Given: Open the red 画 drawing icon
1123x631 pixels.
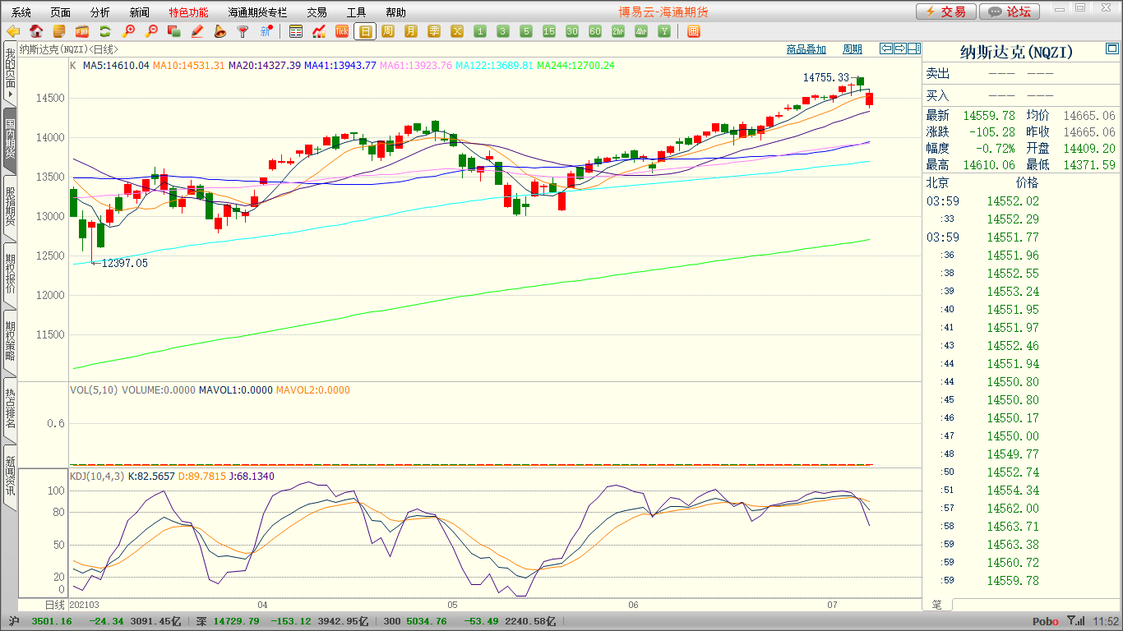Looking at the screenshot, I should [693, 31].
